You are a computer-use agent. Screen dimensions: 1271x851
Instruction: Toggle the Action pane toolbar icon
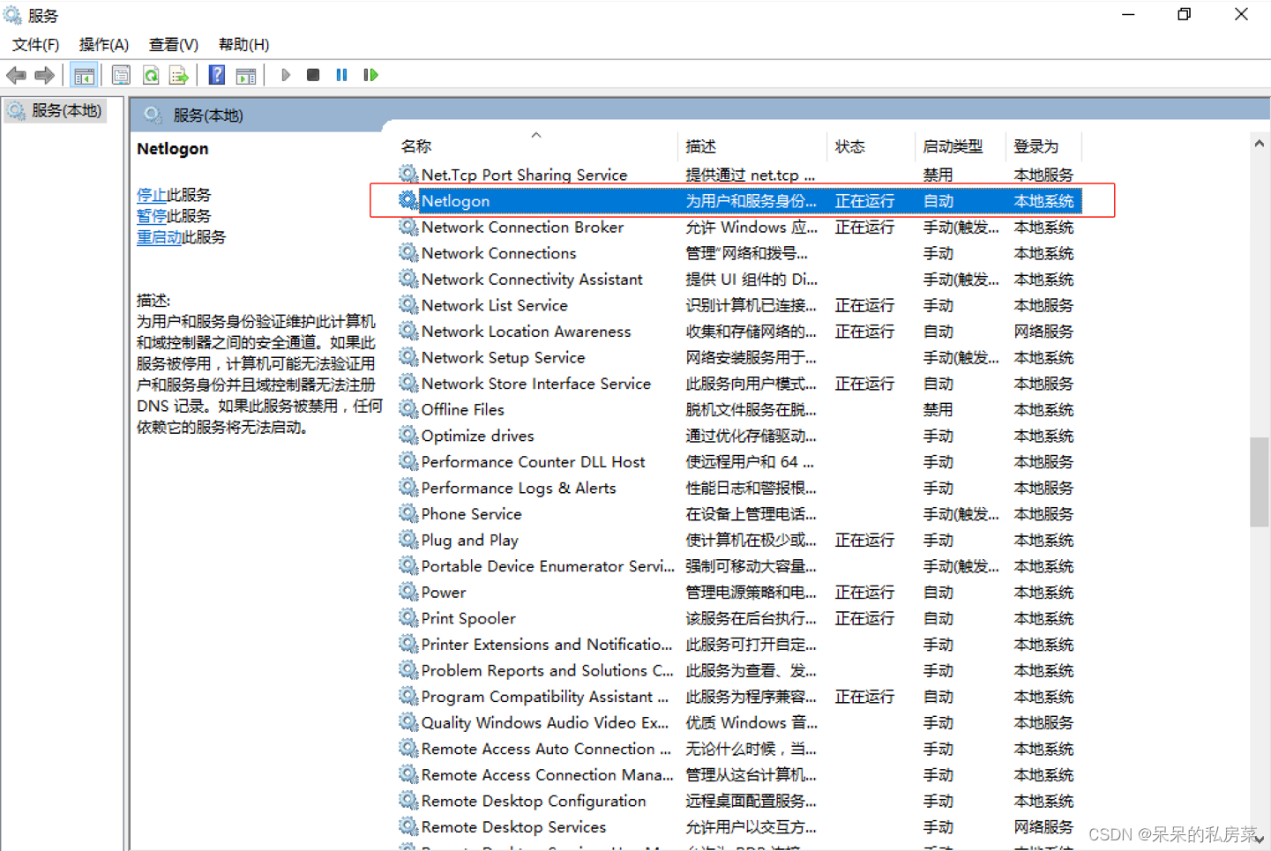(246, 76)
